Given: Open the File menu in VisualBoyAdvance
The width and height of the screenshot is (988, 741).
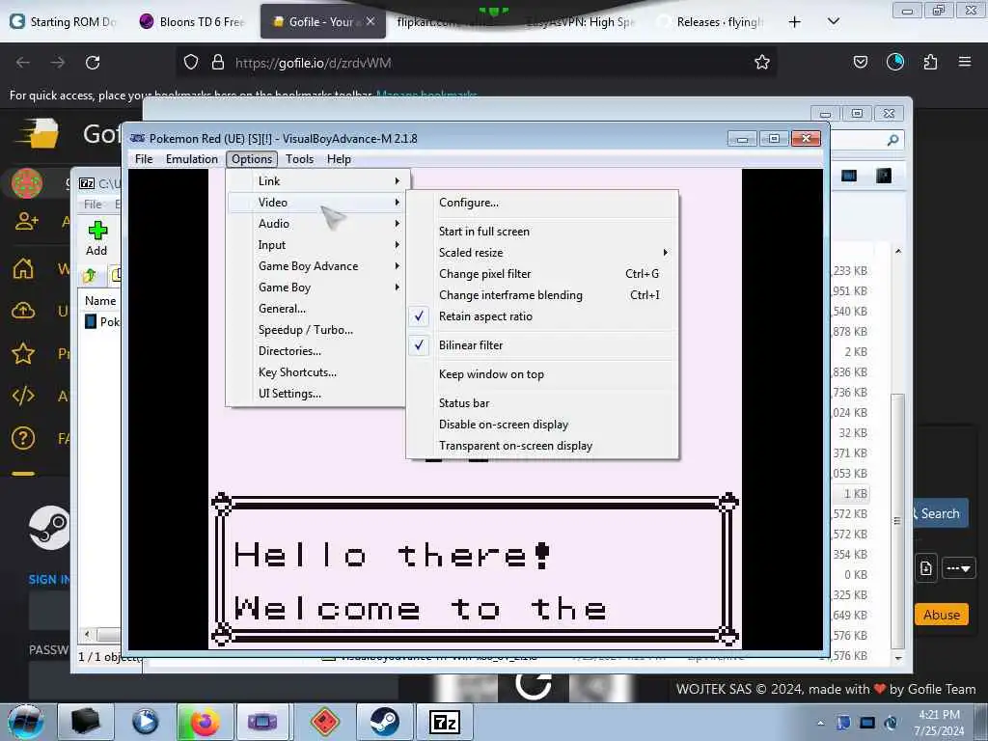Looking at the screenshot, I should 144,159.
